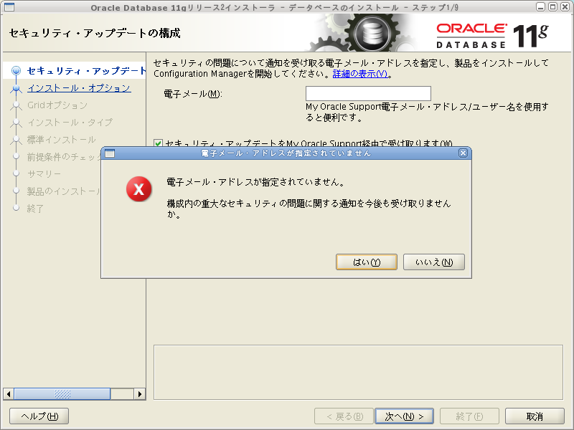The height and width of the screenshot is (430, 574).
Task: Click the インストール・オプション step node icon
Action: (x=16, y=88)
